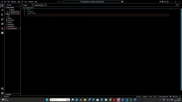Click the New Folder icon in explorer
The image size is (182, 102).
[x=14, y=14]
